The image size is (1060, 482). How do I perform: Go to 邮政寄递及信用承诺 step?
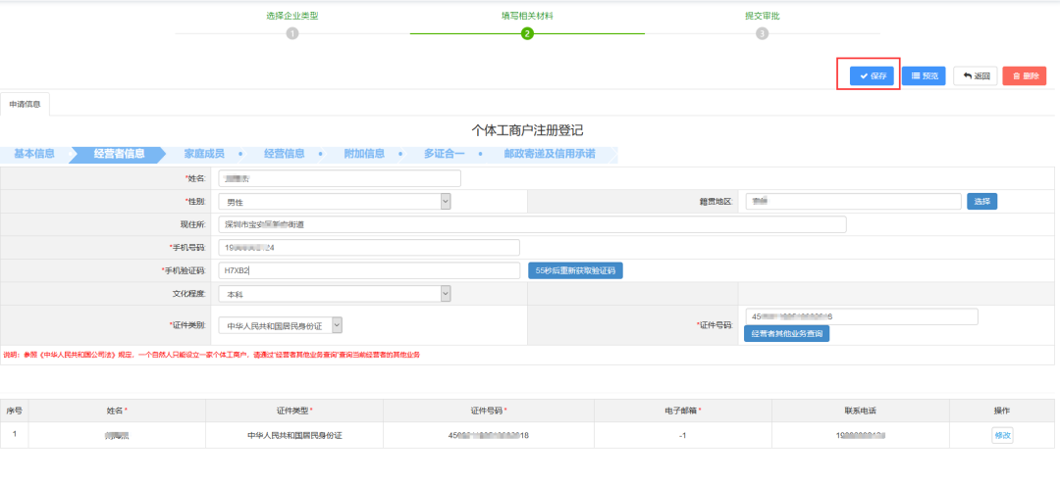click(550, 154)
